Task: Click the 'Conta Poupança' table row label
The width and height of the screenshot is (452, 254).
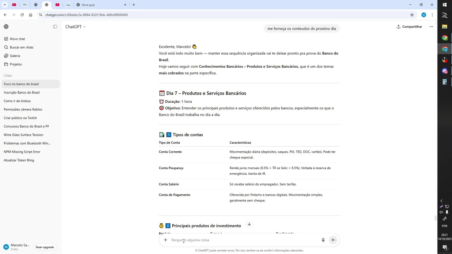Action: [x=171, y=168]
